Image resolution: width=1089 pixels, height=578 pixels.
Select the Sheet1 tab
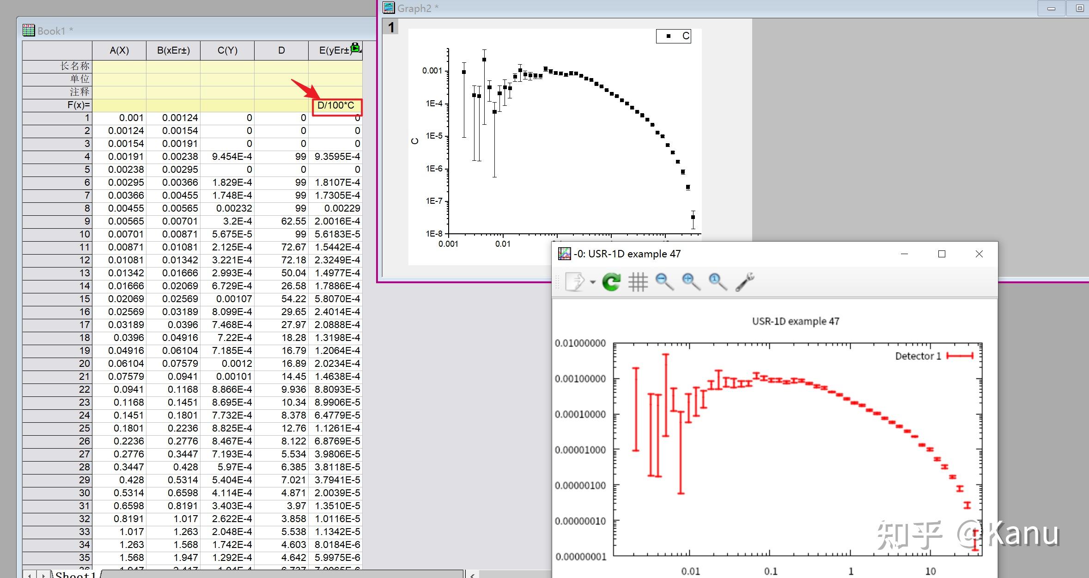(x=75, y=574)
